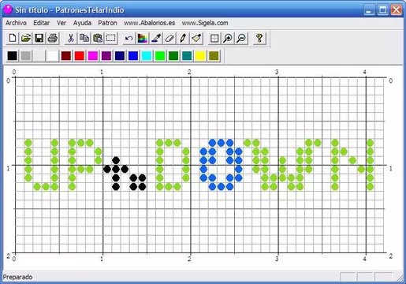This screenshot has width=406, height=284.
Task: Click the New document icon
Action: (x=13, y=39)
